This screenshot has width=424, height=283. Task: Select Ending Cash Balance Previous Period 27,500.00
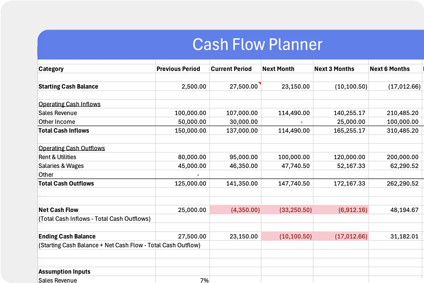pyautogui.click(x=182, y=236)
